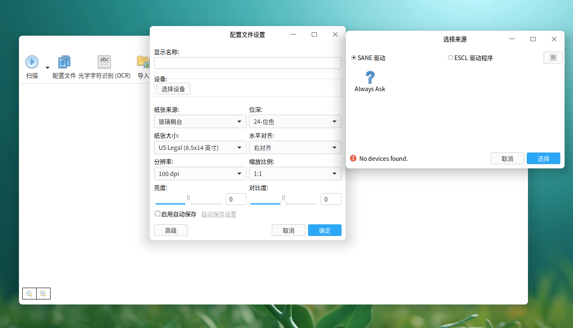This screenshot has width=573, height=328.
Task: Open the dropdown arrow next to 扫描
Action: [48, 68]
